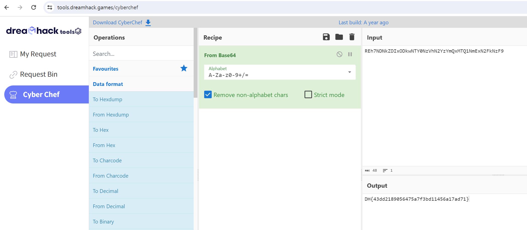
Task: Click the Operations panel header
Action: (109, 38)
